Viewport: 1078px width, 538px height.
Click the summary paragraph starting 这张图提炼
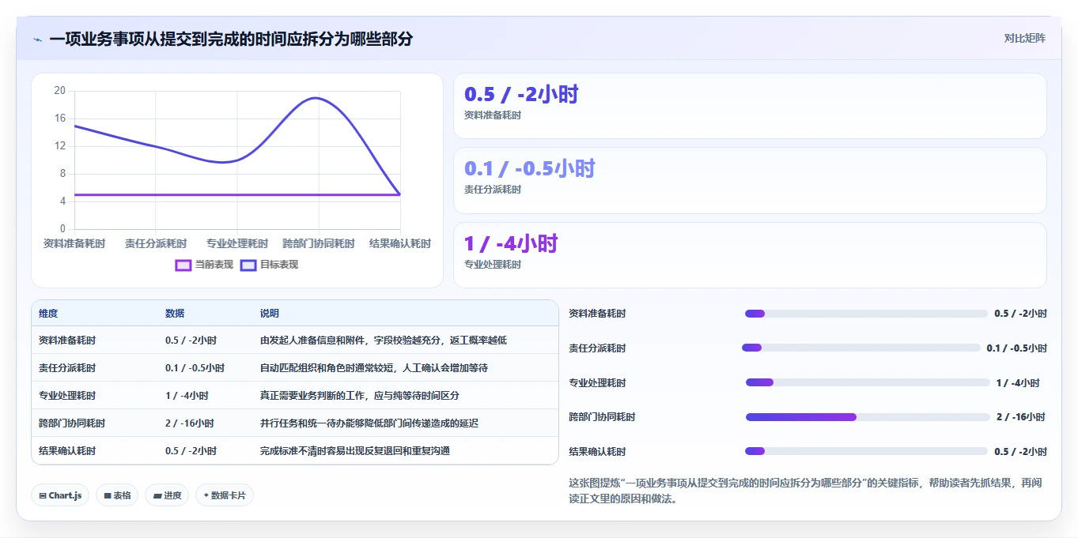[805, 491]
